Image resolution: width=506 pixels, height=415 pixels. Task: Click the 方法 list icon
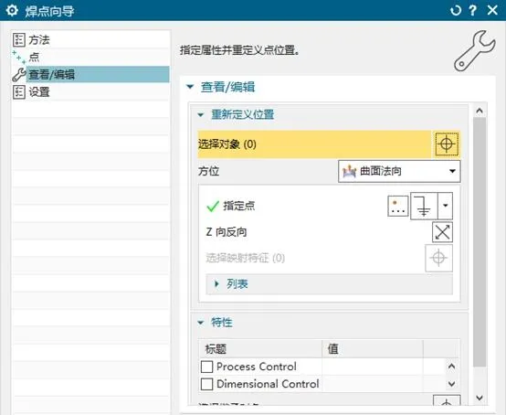(18, 39)
